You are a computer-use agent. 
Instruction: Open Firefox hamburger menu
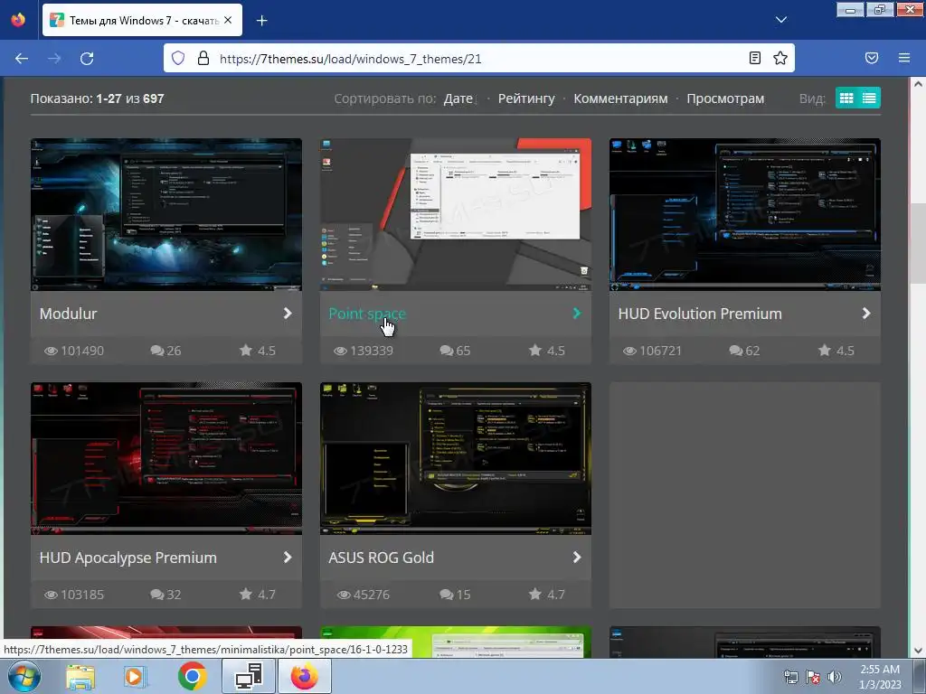point(904,58)
